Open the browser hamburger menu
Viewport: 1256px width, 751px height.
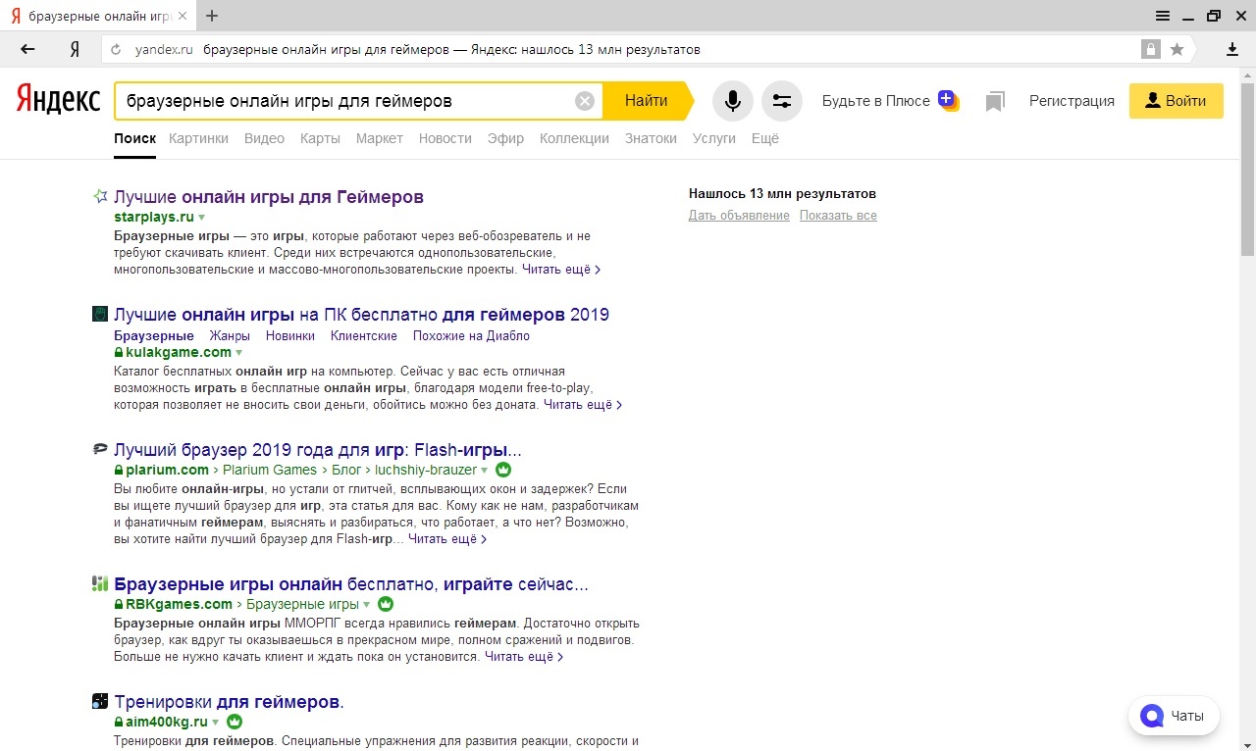coord(1163,16)
